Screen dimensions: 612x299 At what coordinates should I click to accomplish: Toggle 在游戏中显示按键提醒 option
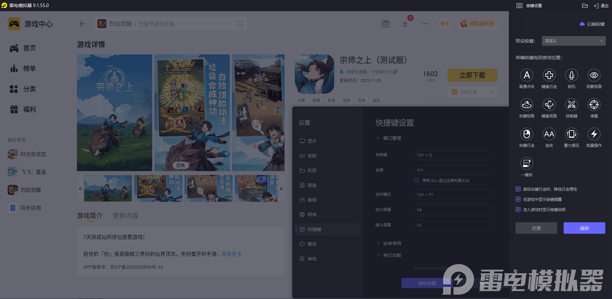coord(518,199)
